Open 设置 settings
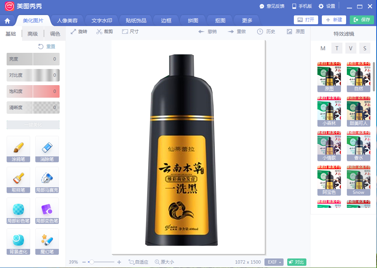Image resolution: width=377 pixels, height=268 pixels. point(327,6)
